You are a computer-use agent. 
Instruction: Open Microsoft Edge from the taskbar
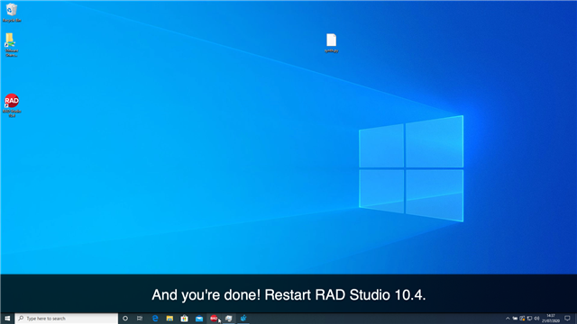155,319
